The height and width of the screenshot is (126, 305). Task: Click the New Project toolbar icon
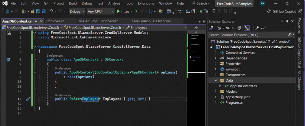pyautogui.click(x=24, y=12)
